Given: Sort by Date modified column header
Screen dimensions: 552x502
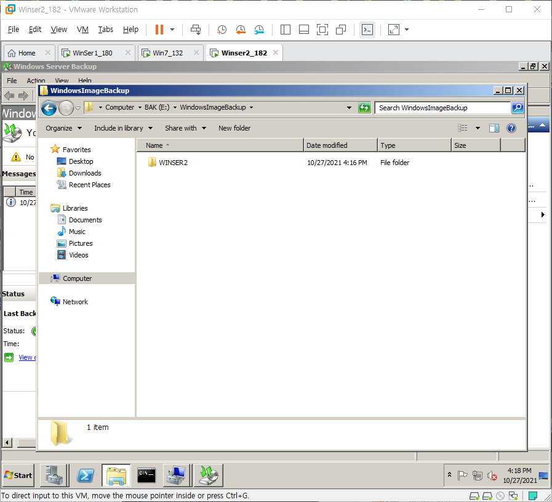Looking at the screenshot, I should pyautogui.click(x=341, y=145).
